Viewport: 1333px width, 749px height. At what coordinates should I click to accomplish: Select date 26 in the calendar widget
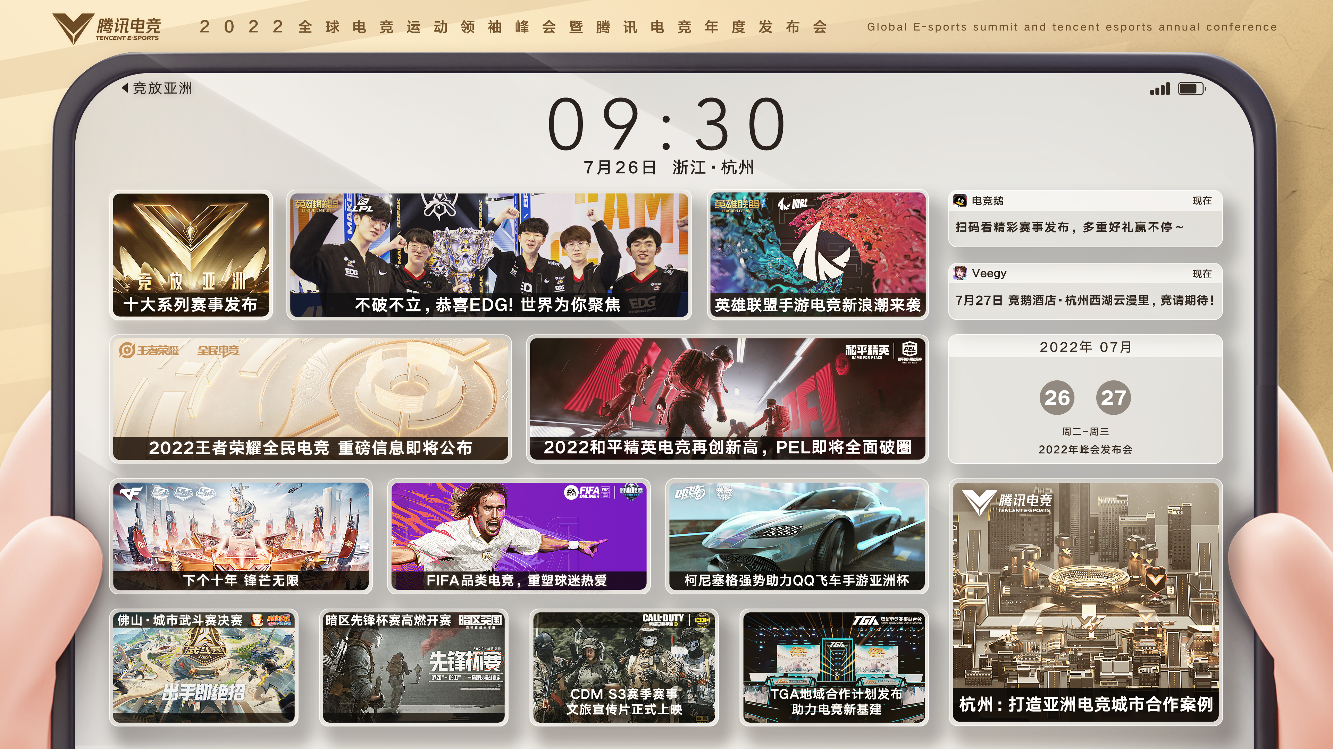[x=1057, y=397]
